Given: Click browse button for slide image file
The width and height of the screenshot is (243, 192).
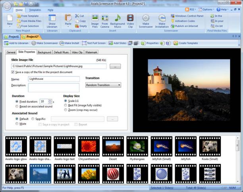Looking at the screenshot, I should pyautogui.click(x=115, y=66).
